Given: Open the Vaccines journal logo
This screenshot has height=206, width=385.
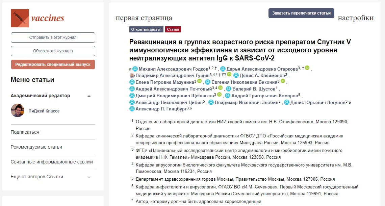Looking at the screenshot, I should click(x=37, y=18).
